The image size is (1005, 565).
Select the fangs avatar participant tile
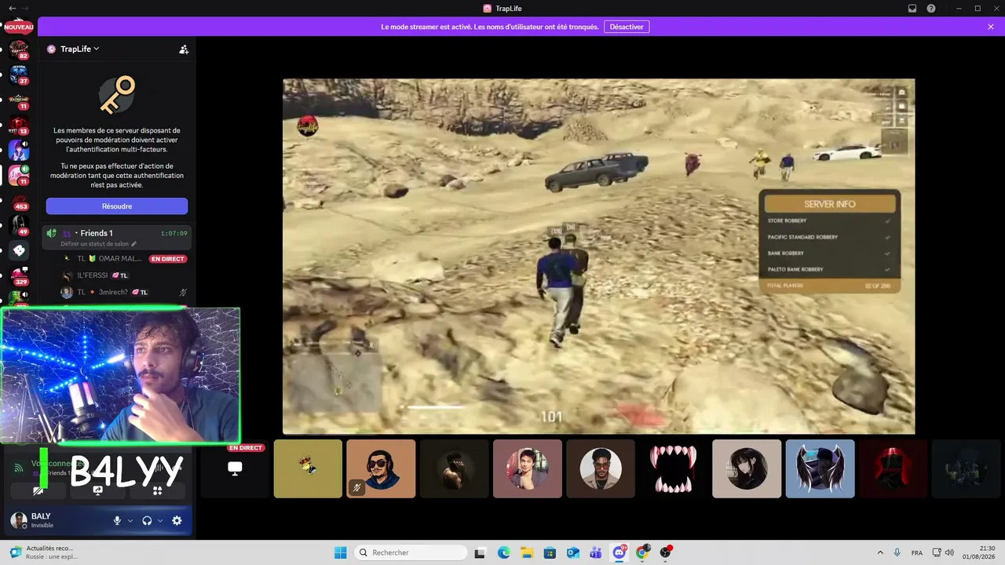(673, 468)
